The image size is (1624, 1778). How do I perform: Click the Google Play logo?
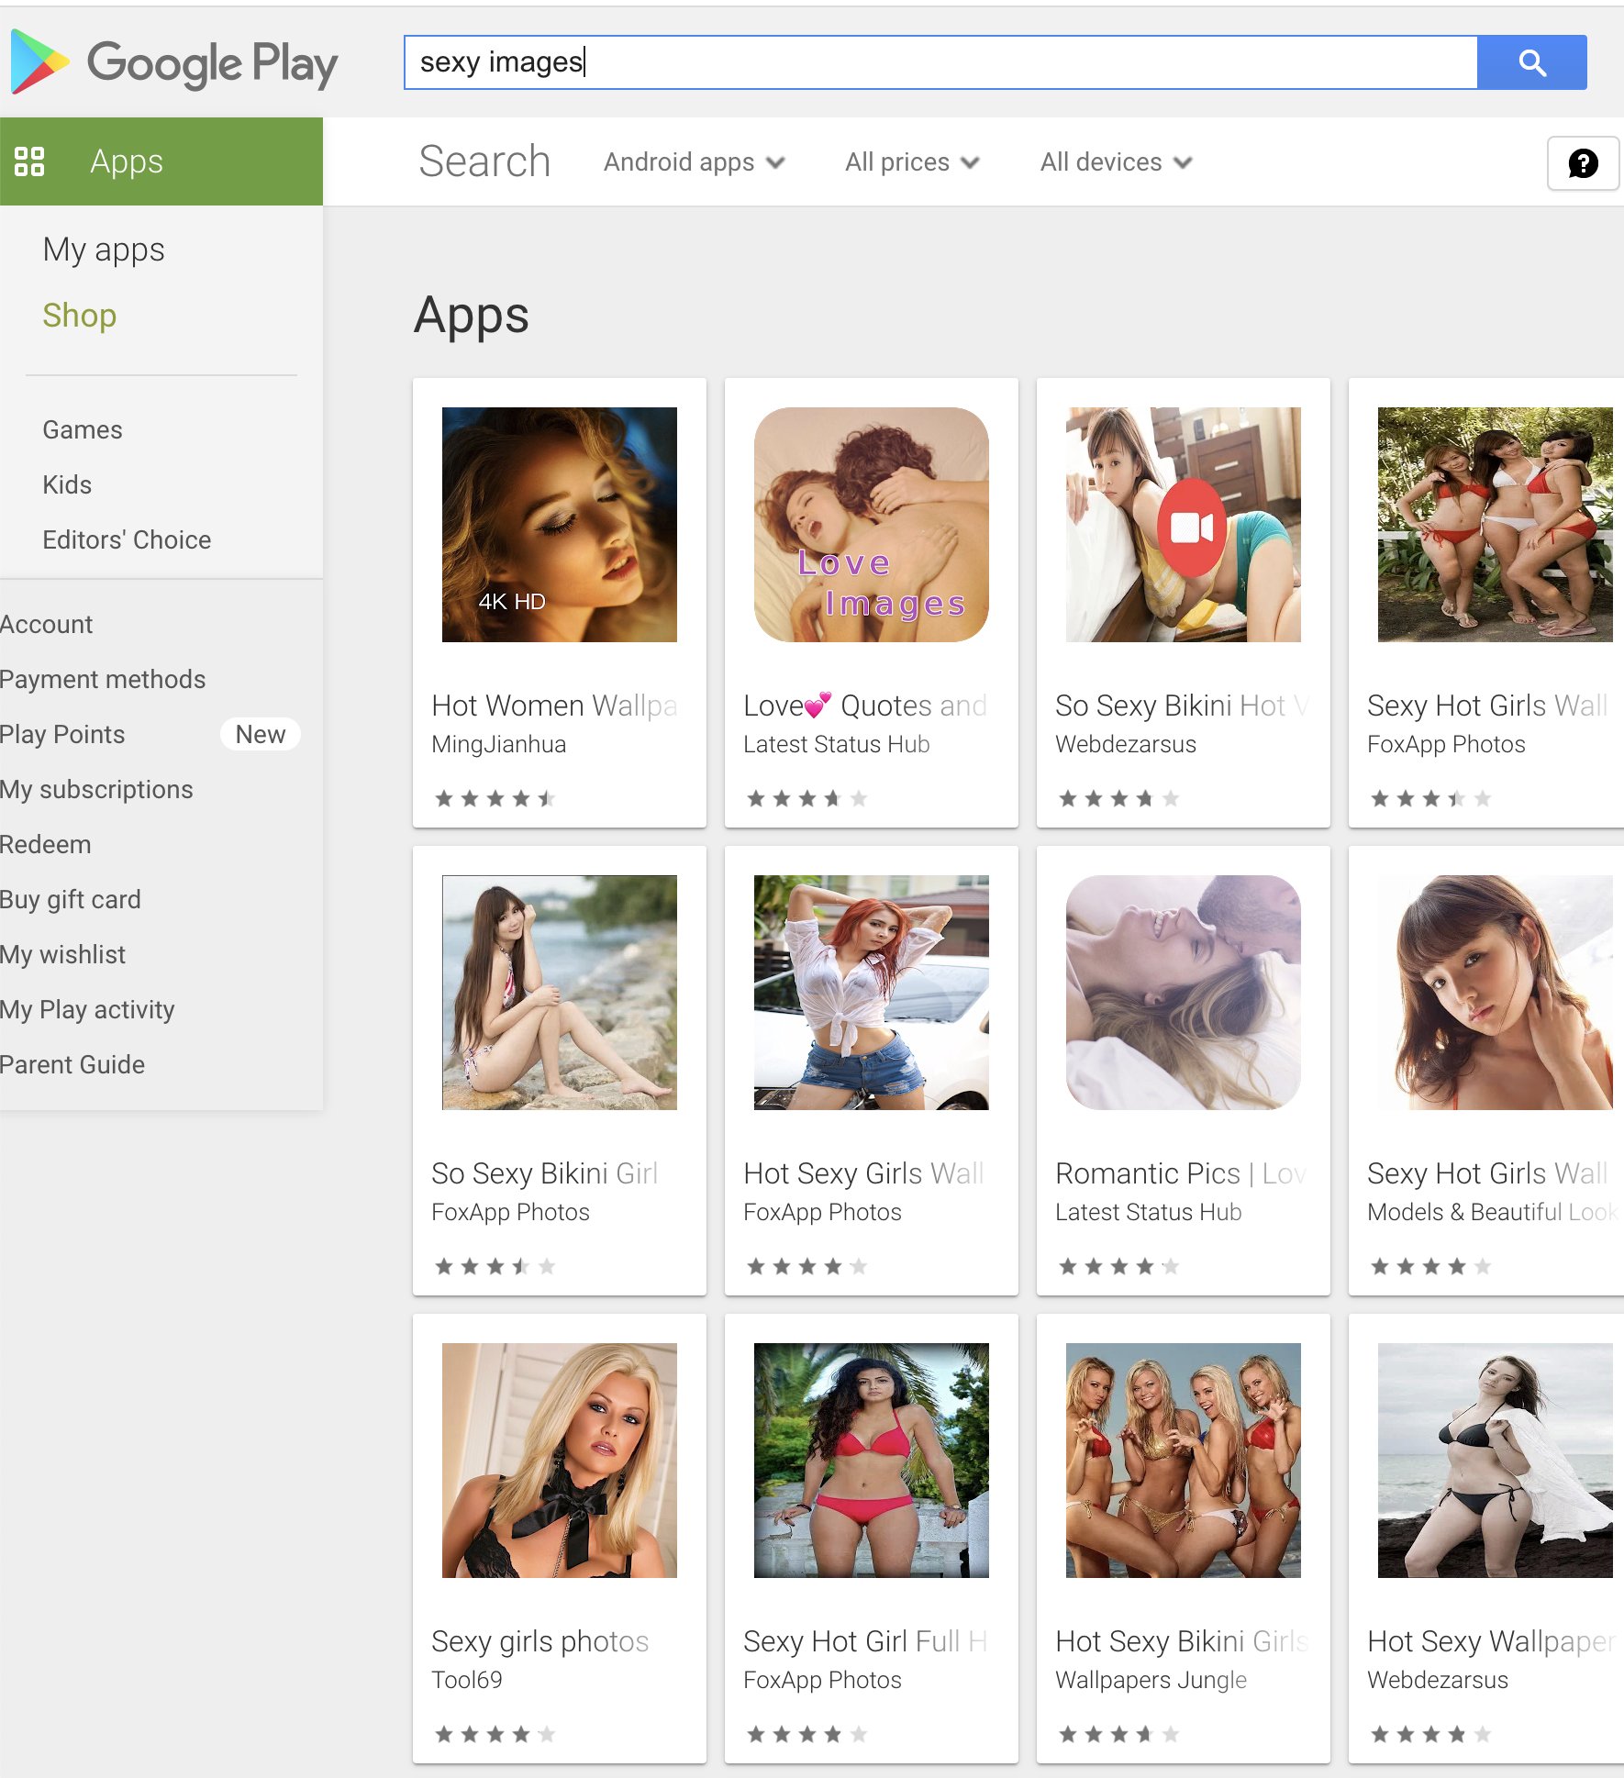(174, 62)
